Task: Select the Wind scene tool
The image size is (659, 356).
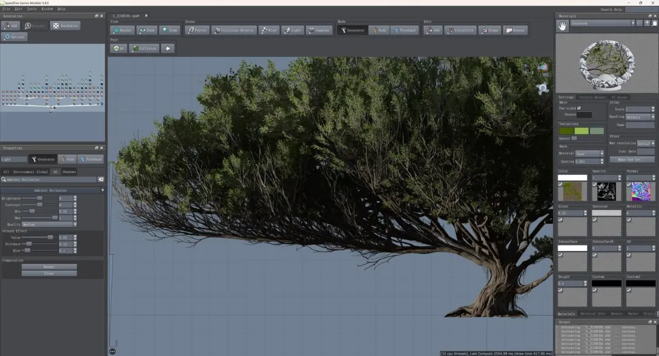Action: 269,30
